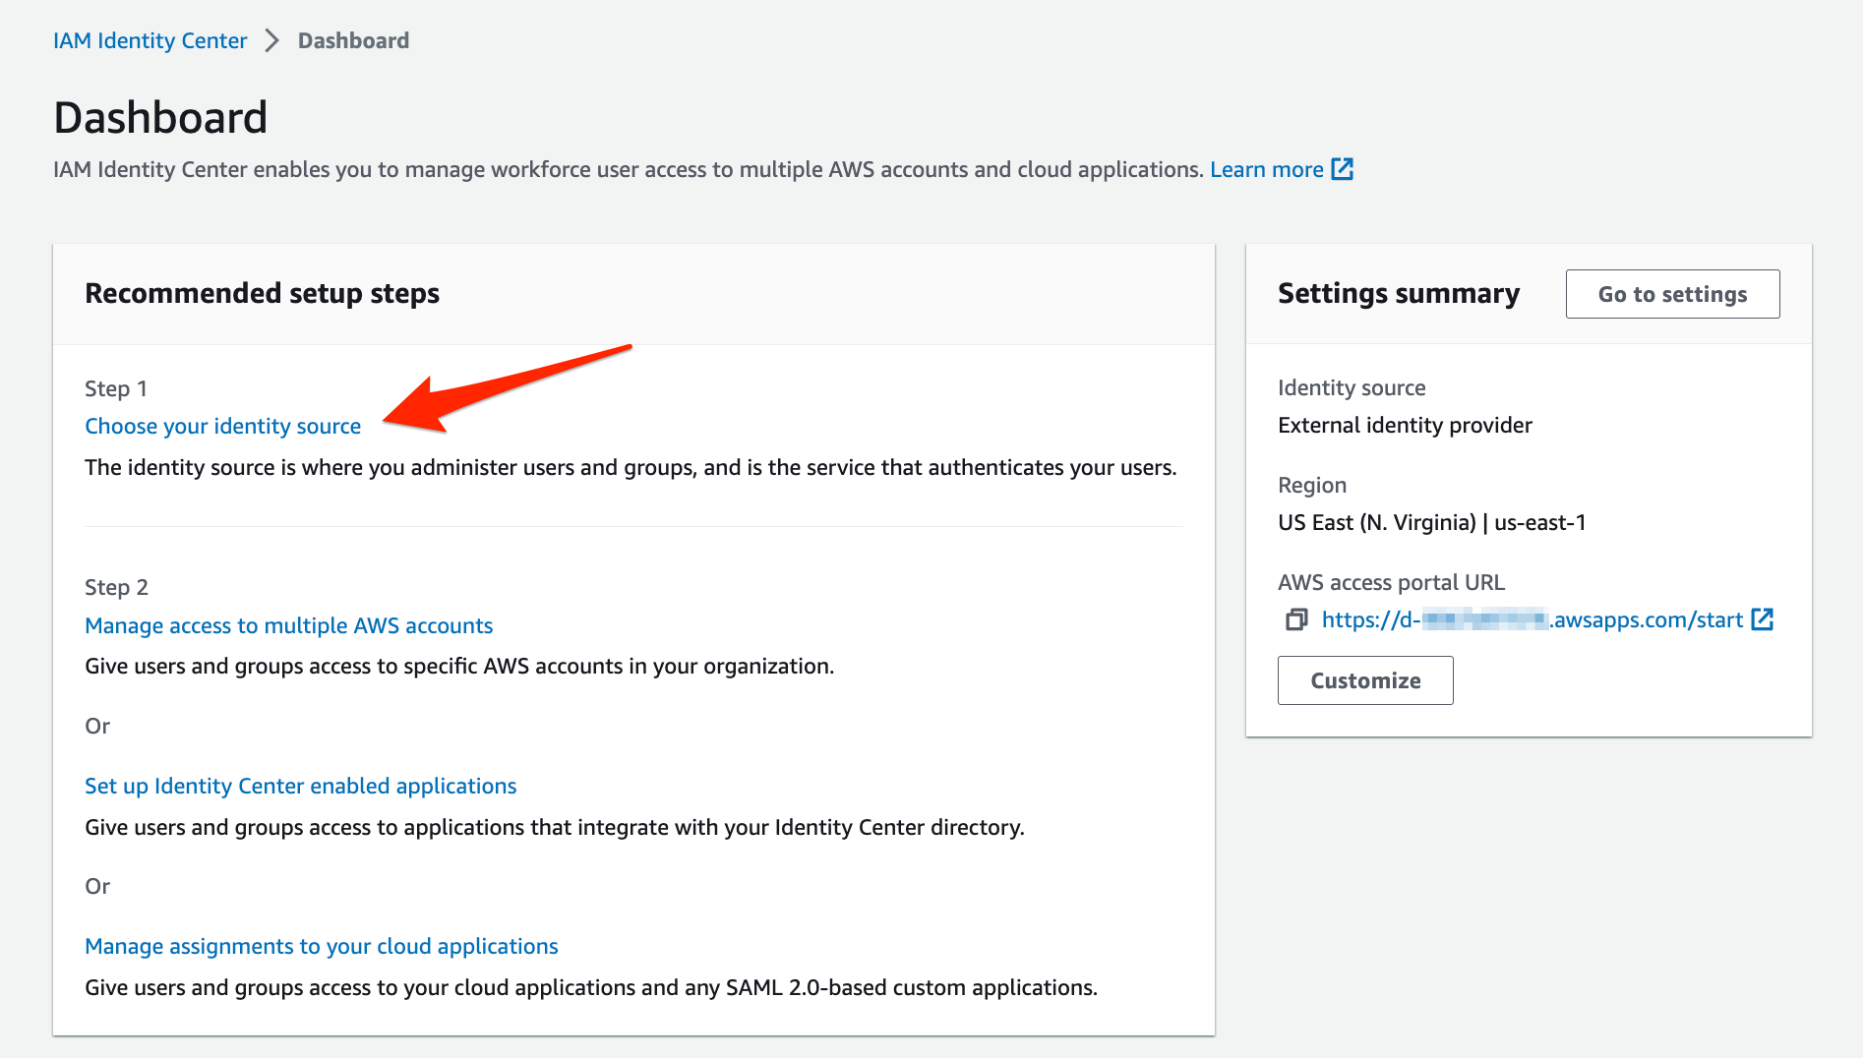Open Choose your identity source link
The height and width of the screenshot is (1058, 1863).
(x=223, y=426)
